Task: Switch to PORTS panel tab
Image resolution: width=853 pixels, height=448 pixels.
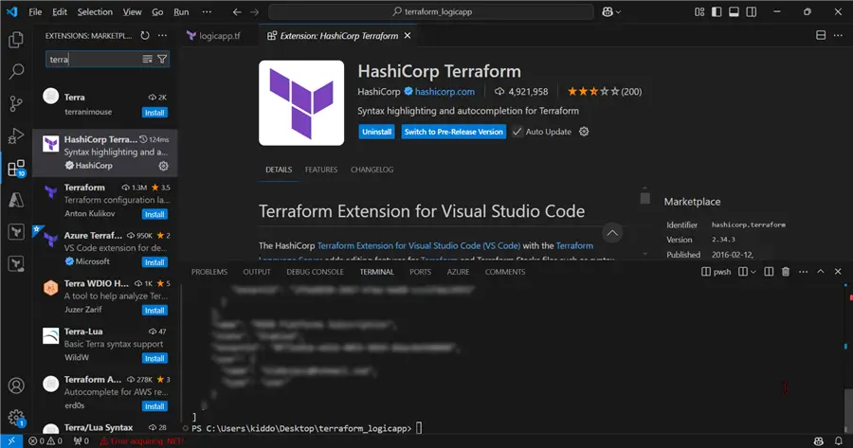Action: (x=420, y=272)
